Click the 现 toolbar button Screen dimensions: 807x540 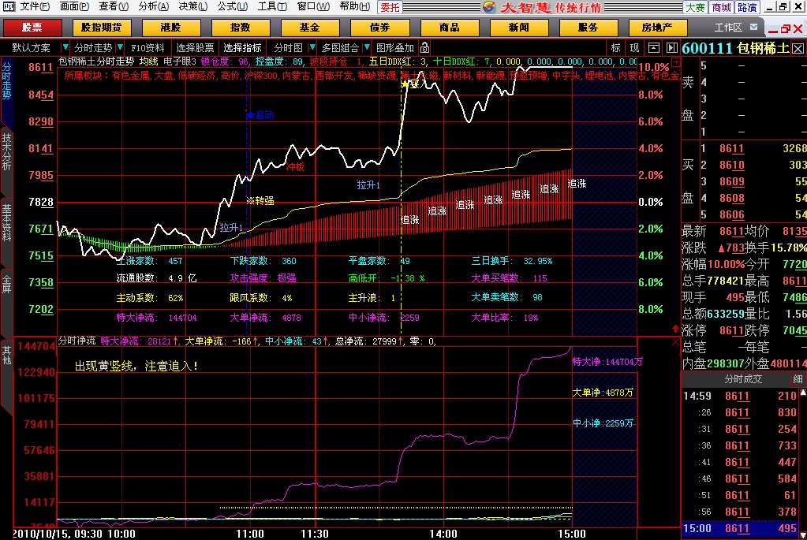pos(634,48)
